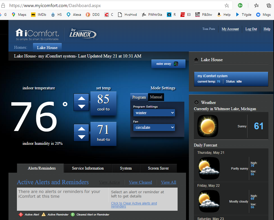Open the HS bookmark
Image resolution: width=274 pixels, height=220 pixels.
[56, 15]
